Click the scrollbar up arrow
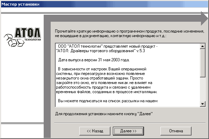Screen dimensions: 209x139 pyautogui.click(x=202, y=46)
